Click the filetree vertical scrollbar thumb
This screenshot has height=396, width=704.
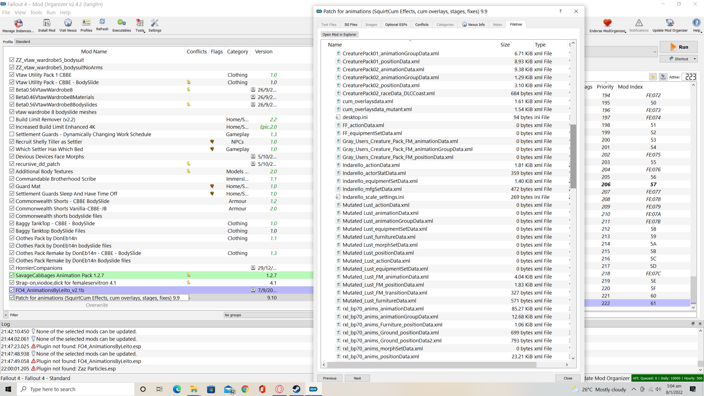coord(573,157)
